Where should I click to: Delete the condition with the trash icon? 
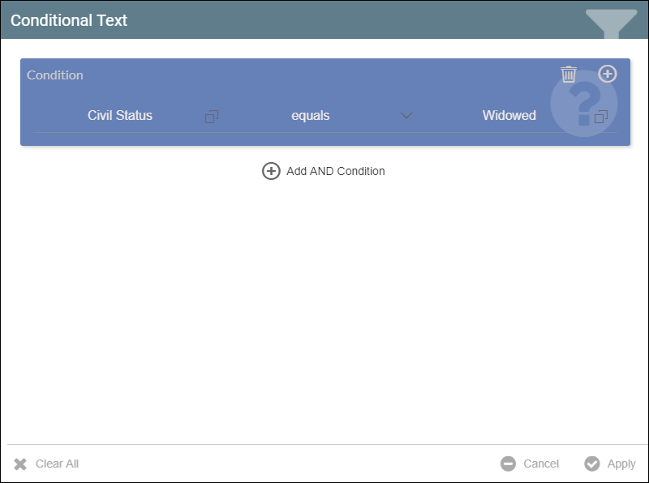click(x=569, y=75)
